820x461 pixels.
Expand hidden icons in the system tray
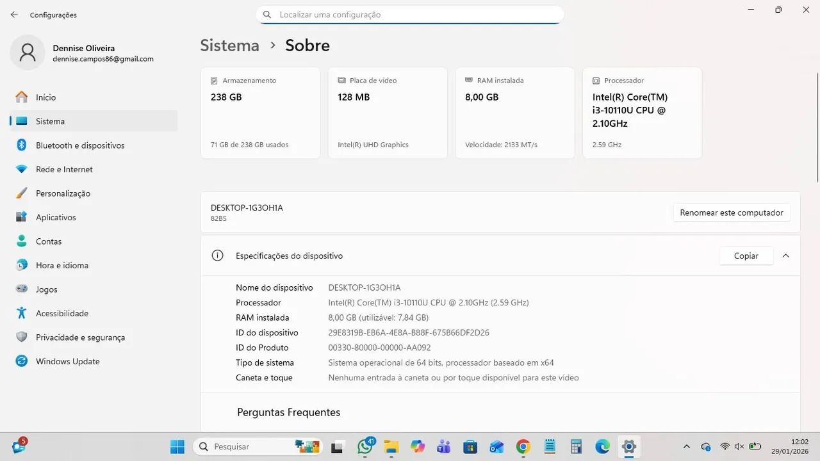tap(686, 446)
